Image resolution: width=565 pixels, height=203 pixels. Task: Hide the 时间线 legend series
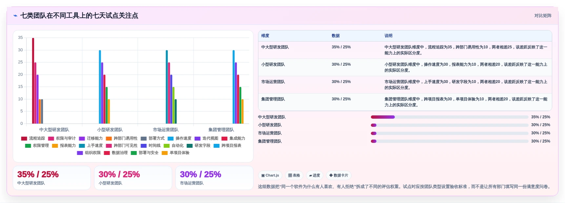coord(151,145)
